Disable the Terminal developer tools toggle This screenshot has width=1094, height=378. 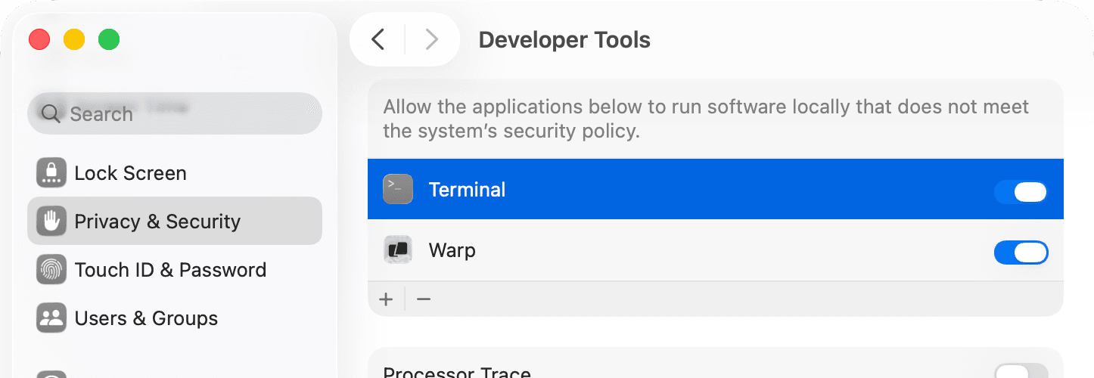1021,192
